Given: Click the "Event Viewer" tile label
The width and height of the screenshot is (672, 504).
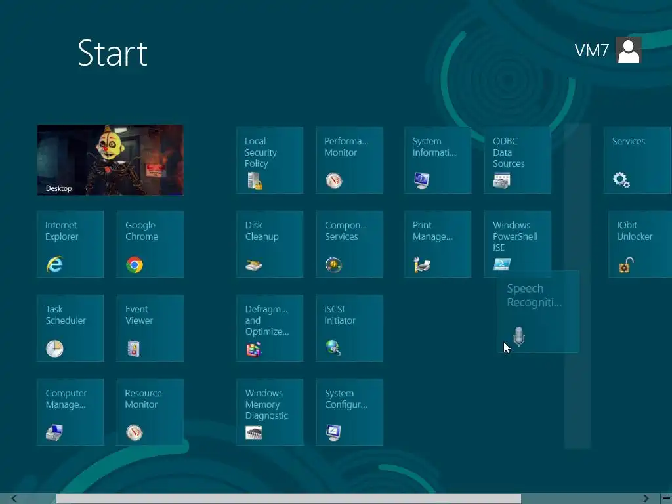Looking at the screenshot, I should point(139,314).
